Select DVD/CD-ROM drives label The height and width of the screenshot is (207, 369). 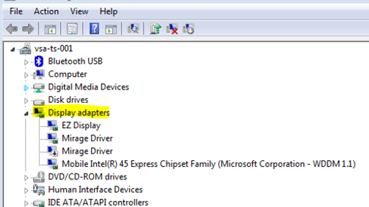[x=87, y=177]
